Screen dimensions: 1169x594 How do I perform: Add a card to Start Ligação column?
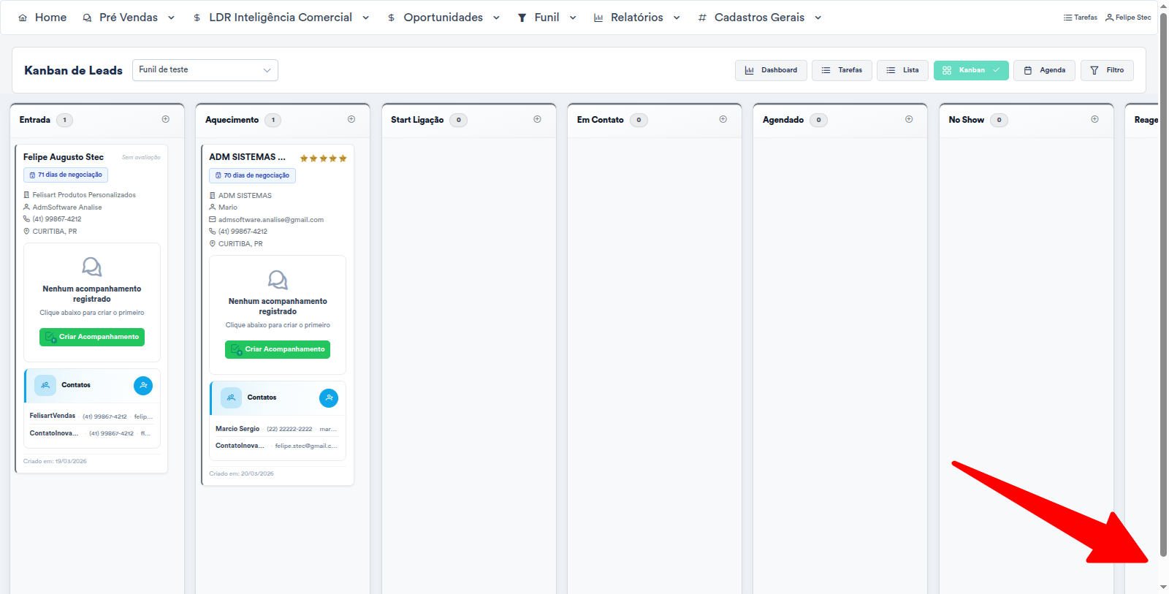point(537,119)
